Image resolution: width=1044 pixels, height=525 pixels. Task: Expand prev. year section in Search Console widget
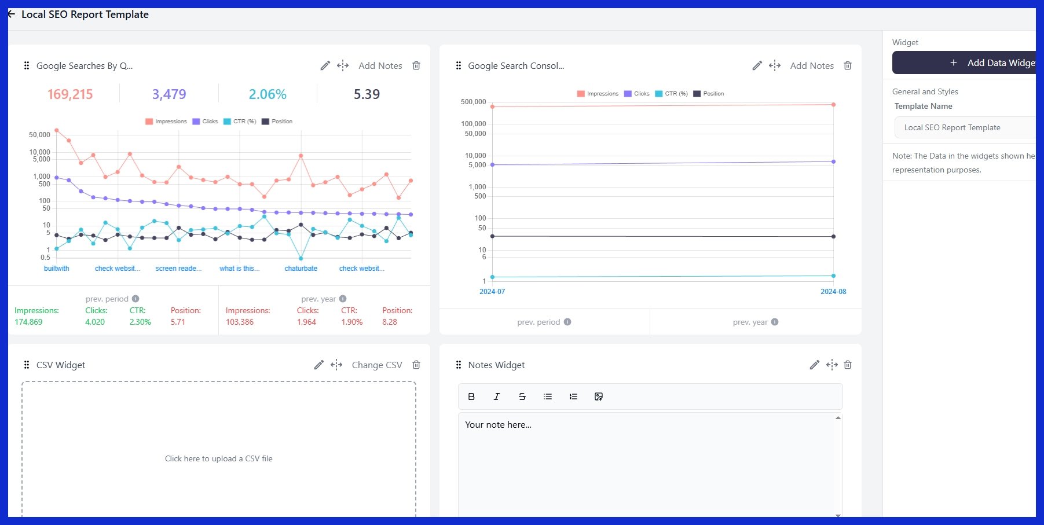[x=754, y=322]
